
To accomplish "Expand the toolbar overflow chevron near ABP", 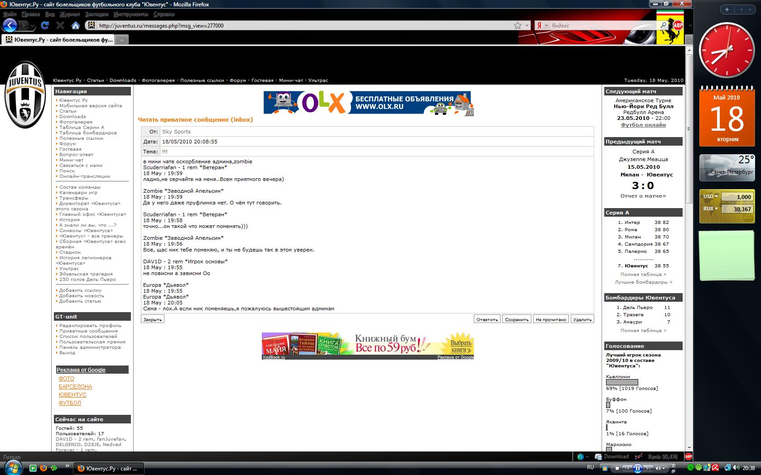I will (x=690, y=25).
